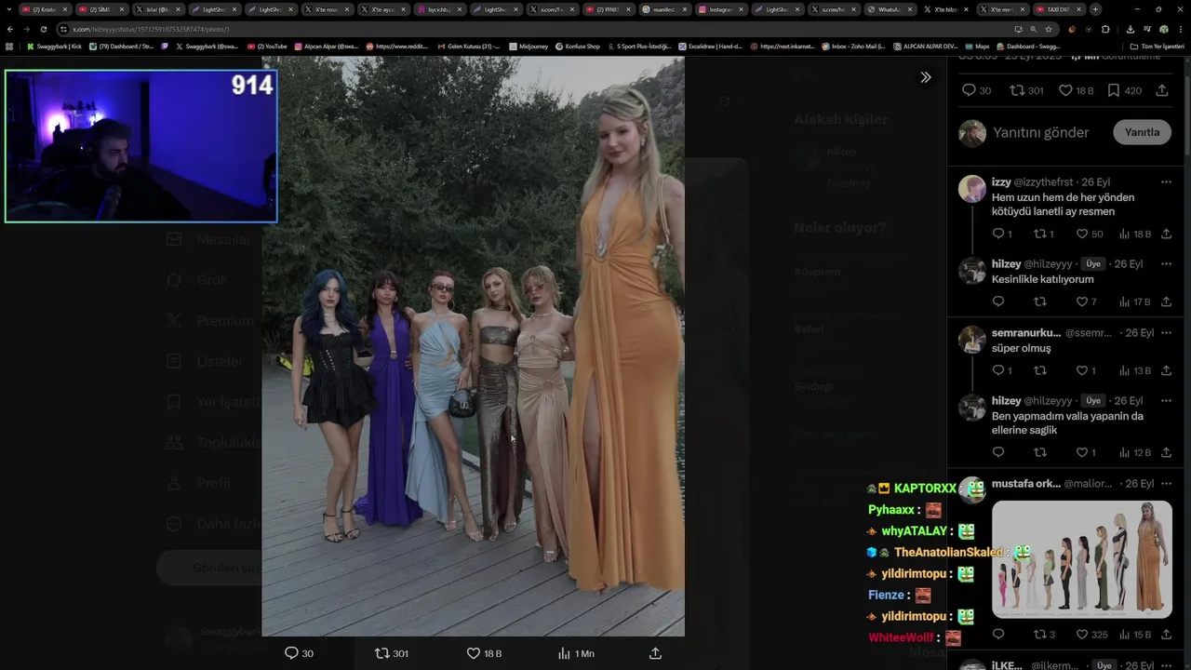This screenshot has width=1191, height=670.
Task: Click the share icon under the photo
Action: (655, 653)
